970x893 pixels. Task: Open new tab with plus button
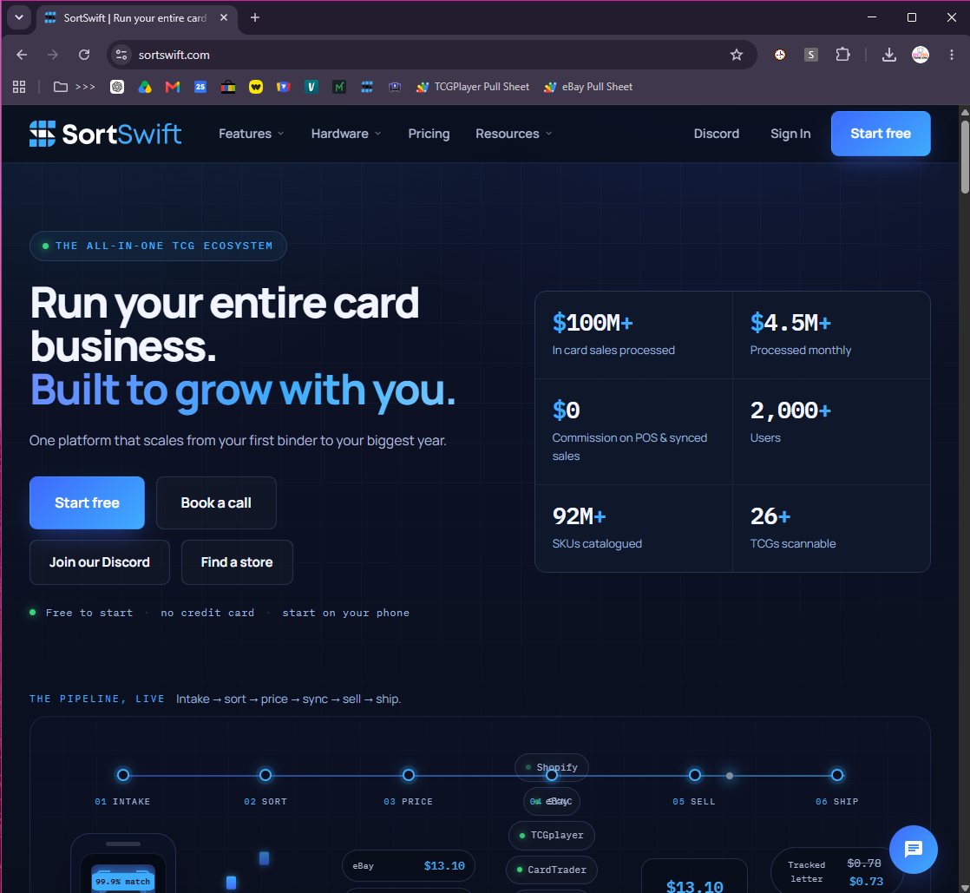255,17
